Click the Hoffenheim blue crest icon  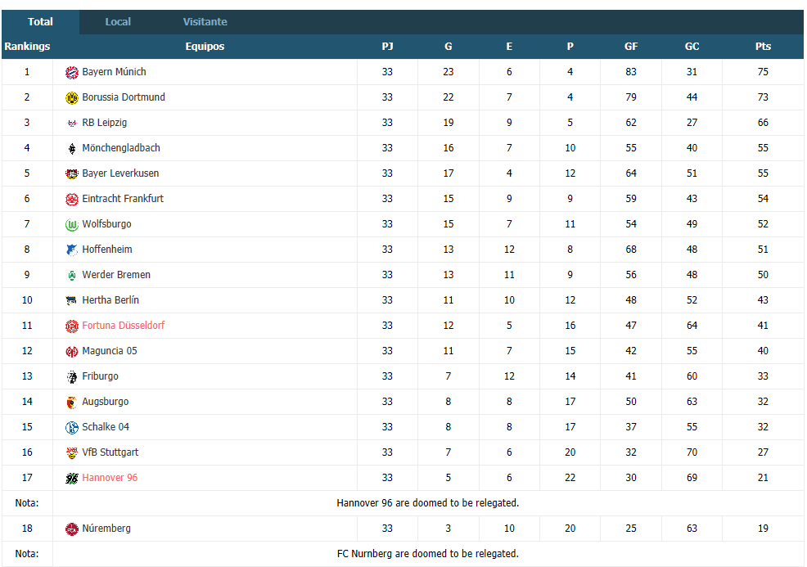(x=71, y=250)
